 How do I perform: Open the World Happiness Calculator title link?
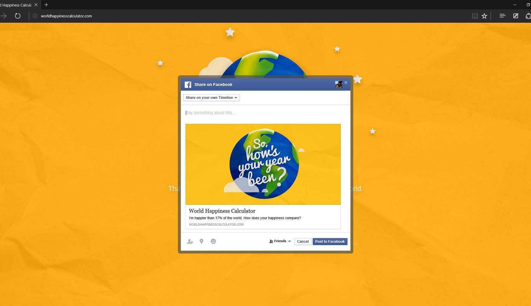(222, 211)
